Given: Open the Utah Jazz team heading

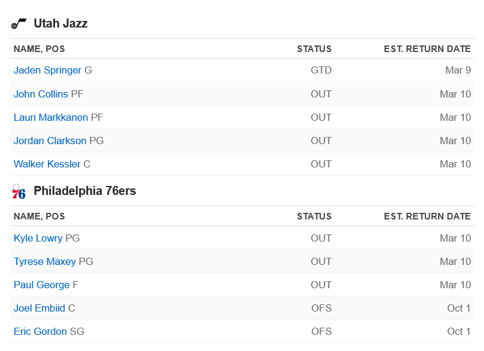Looking at the screenshot, I should [60, 23].
